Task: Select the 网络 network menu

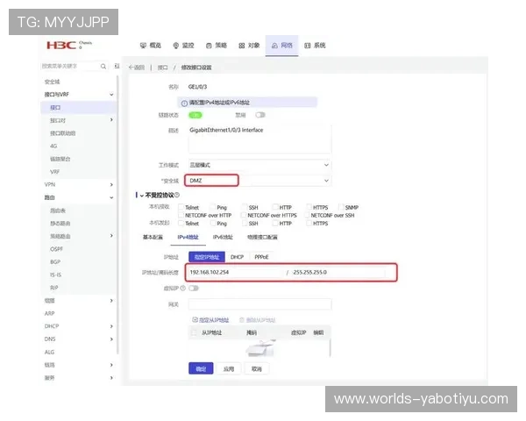Action: click(x=281, y=46)
